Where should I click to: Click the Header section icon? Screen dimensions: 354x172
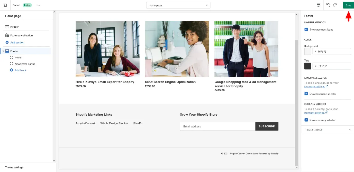tap(7, 27)
